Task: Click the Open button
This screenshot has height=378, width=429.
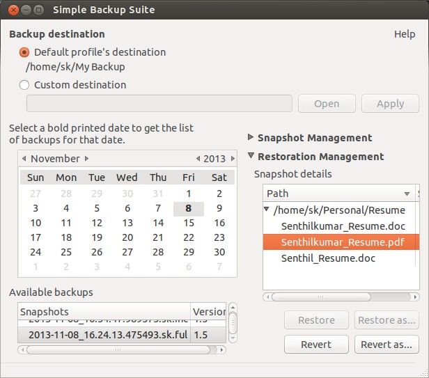Action: (327, 104)
